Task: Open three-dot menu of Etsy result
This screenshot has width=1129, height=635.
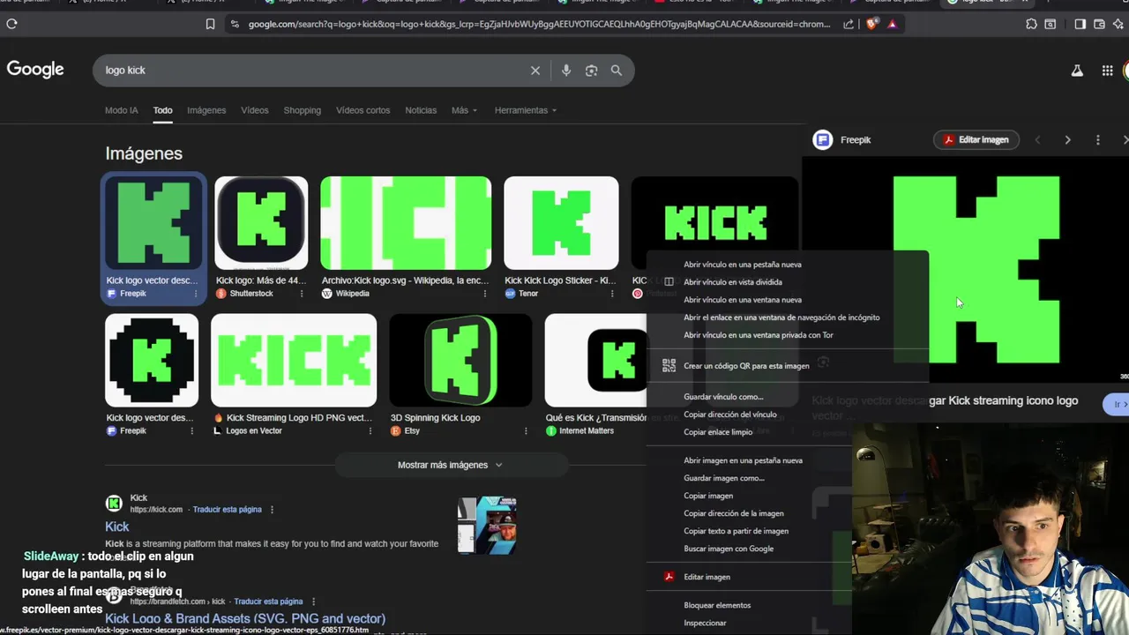Action: (x=526, y=431)
